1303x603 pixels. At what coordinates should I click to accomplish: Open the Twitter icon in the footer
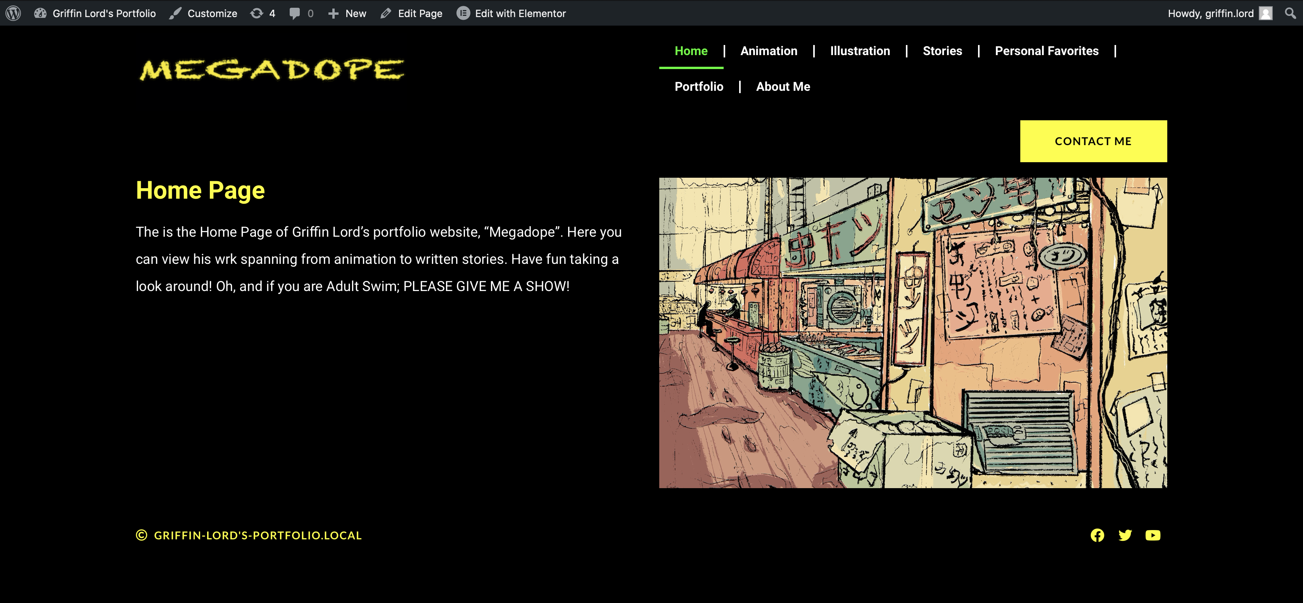[x=1125, y=535]
